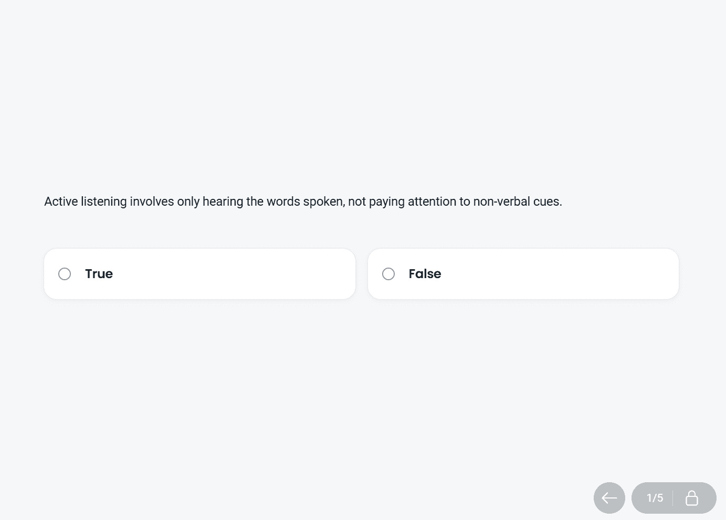Tap the padlock in the progress pill
Screen dimensions: 726x520
tap(692, 498)
